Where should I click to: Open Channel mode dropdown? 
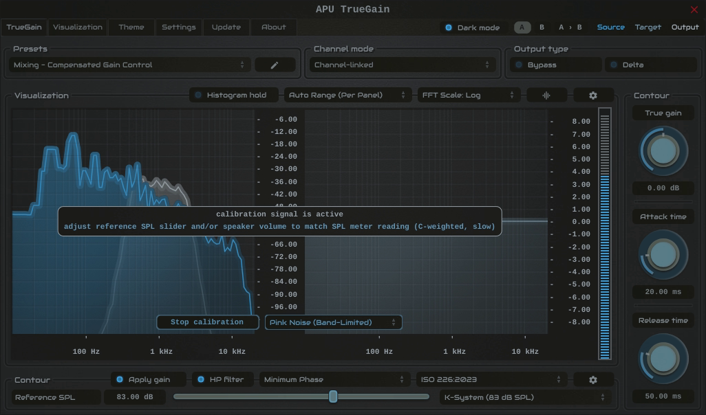pyautogui.click(x=402, y=65)
